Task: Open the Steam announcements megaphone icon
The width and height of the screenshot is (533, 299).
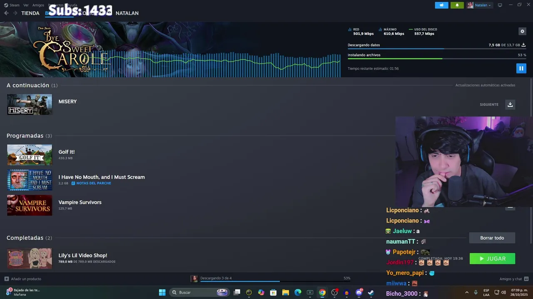Action: pyautogui.click(x=441, y=5)
